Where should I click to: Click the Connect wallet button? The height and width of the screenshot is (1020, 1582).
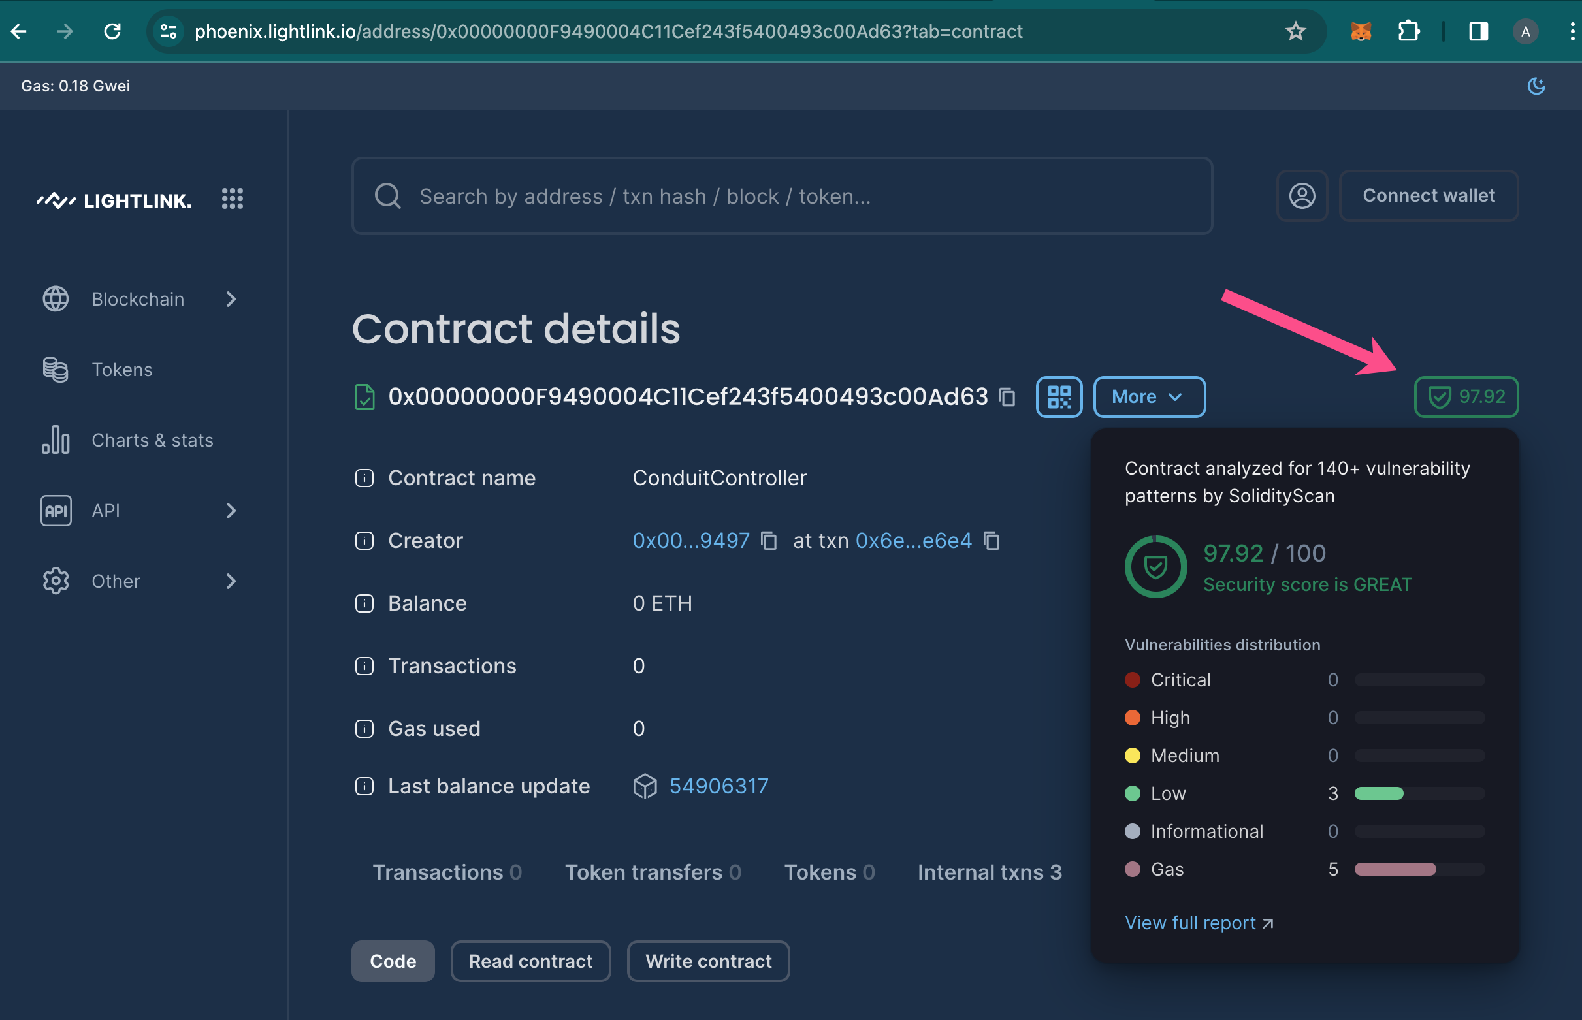[1429, 195]
